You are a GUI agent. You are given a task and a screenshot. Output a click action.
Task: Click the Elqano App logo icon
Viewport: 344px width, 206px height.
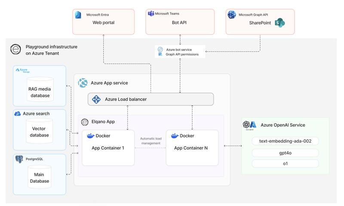[85, 122]
